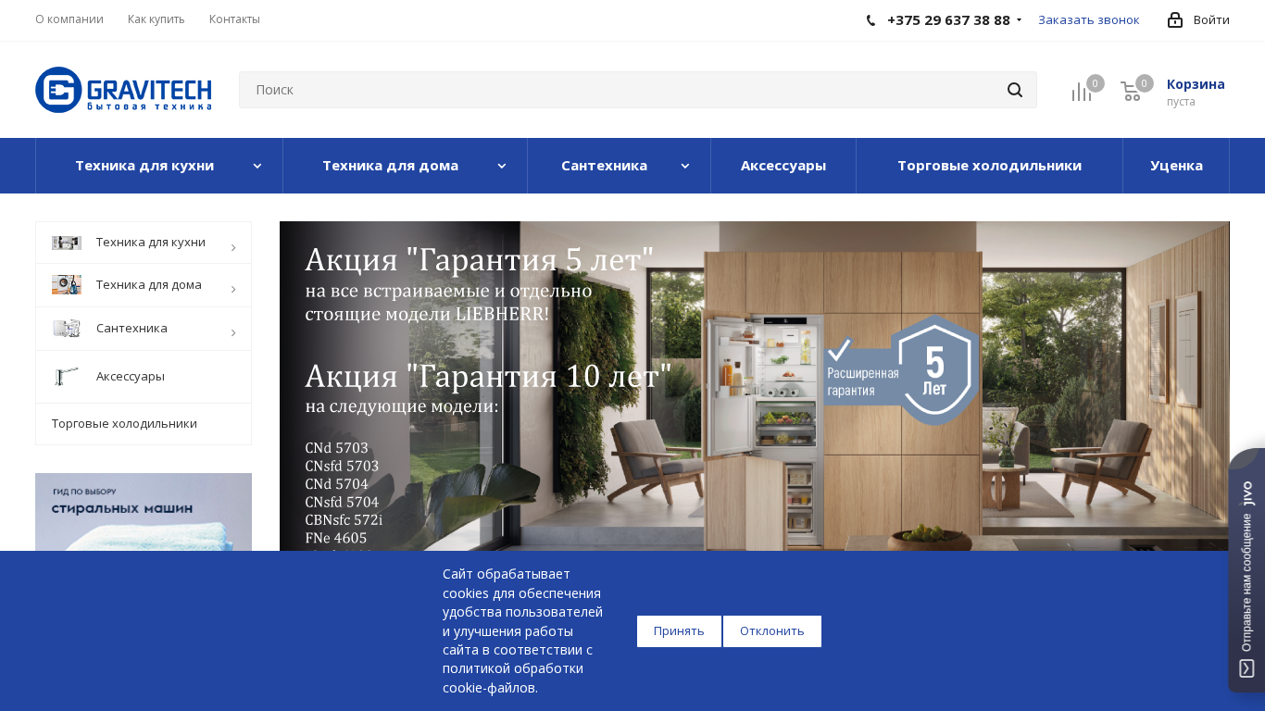Open Торговые холодильники in main menu
This screenshot has width=1265, height=711.
(989, 166)
